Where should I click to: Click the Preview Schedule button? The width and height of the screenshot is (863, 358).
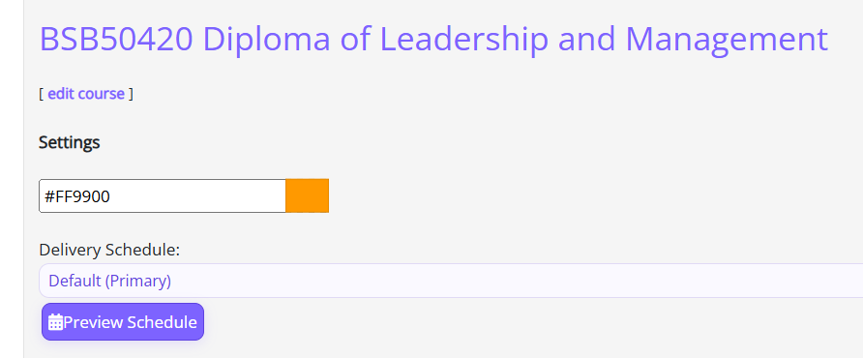123,321
